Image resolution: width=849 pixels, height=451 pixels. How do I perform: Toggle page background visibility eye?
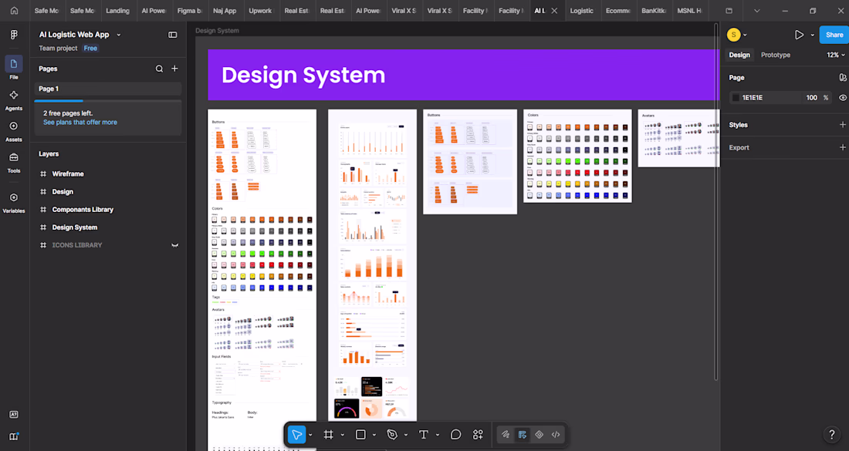[x=843, y=98]
